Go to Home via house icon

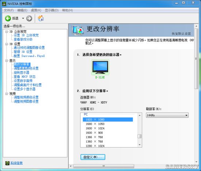tap(41, 18)
